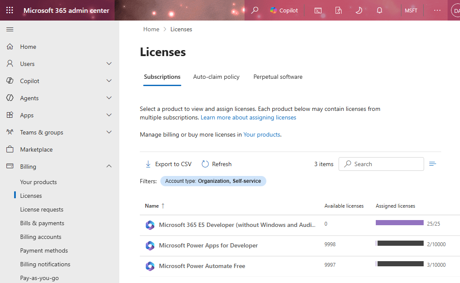Click the search magnifier in the header
This screenshot has height=283, width=460.
(255, 10)
